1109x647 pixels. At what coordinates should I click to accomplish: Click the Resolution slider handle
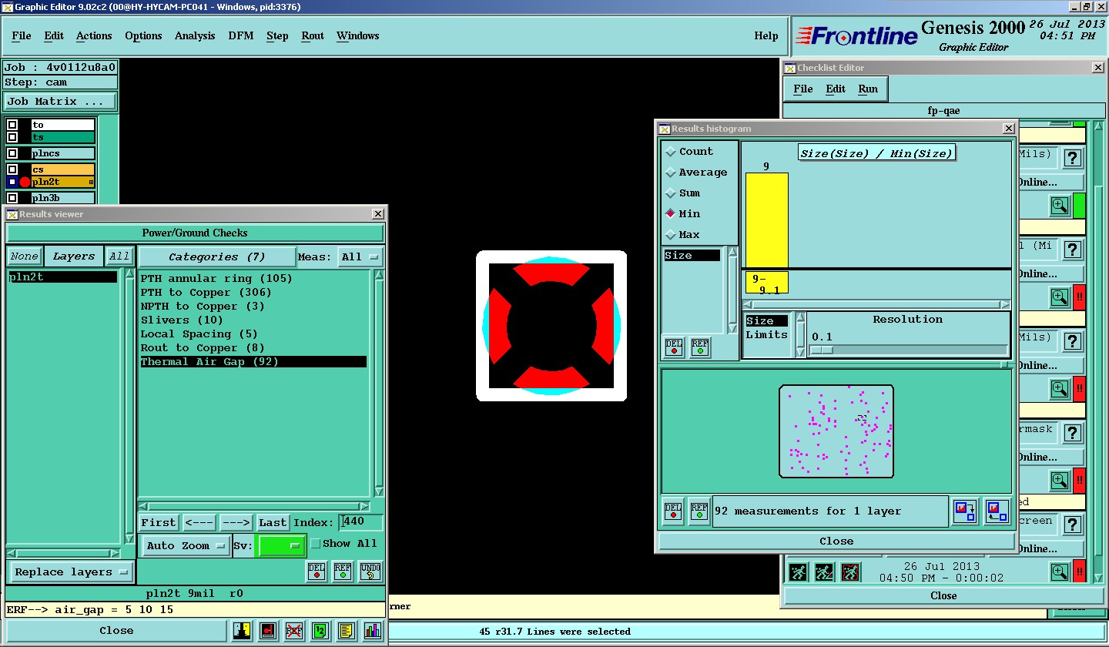[x=822, y=350]
